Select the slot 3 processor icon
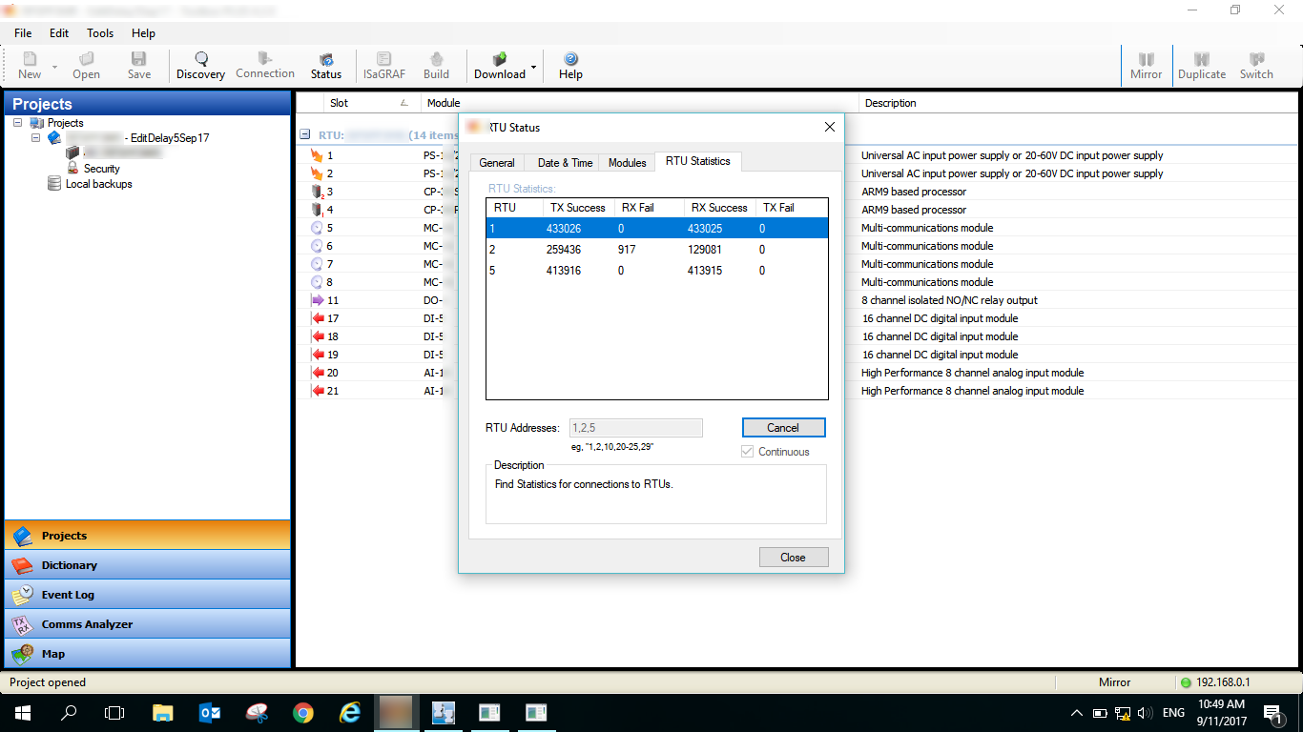The height and width of the screenshot is (732, 1303). click(x=317, y=192)
